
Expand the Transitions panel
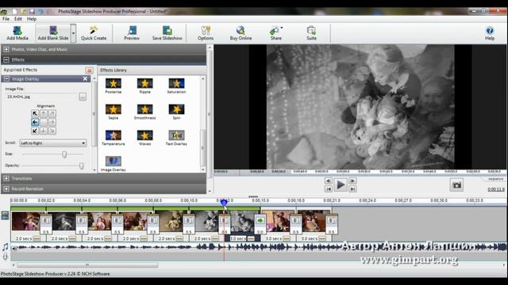point(6,178)
